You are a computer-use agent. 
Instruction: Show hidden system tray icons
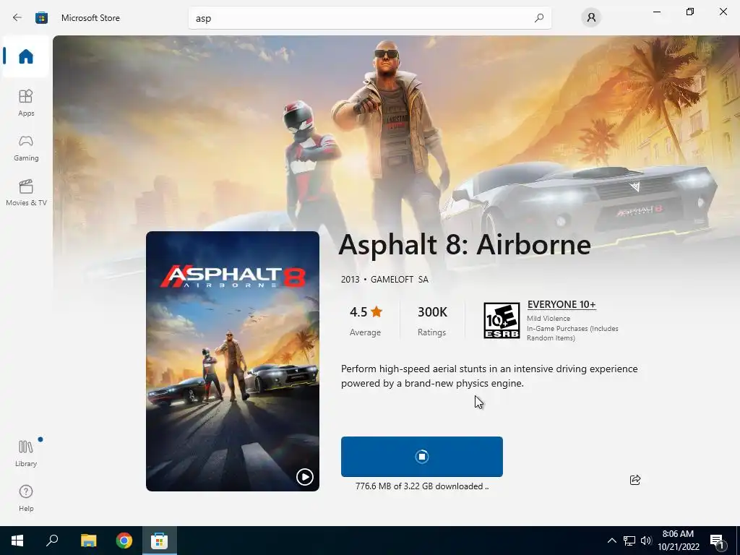[611, 541]
